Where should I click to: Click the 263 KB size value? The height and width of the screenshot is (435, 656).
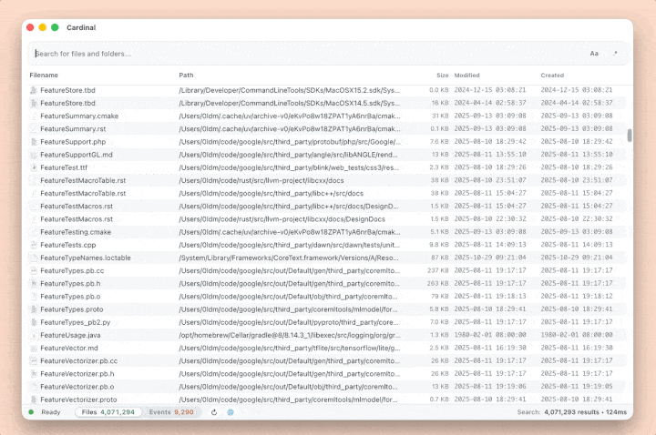click(x=437, y=283)
